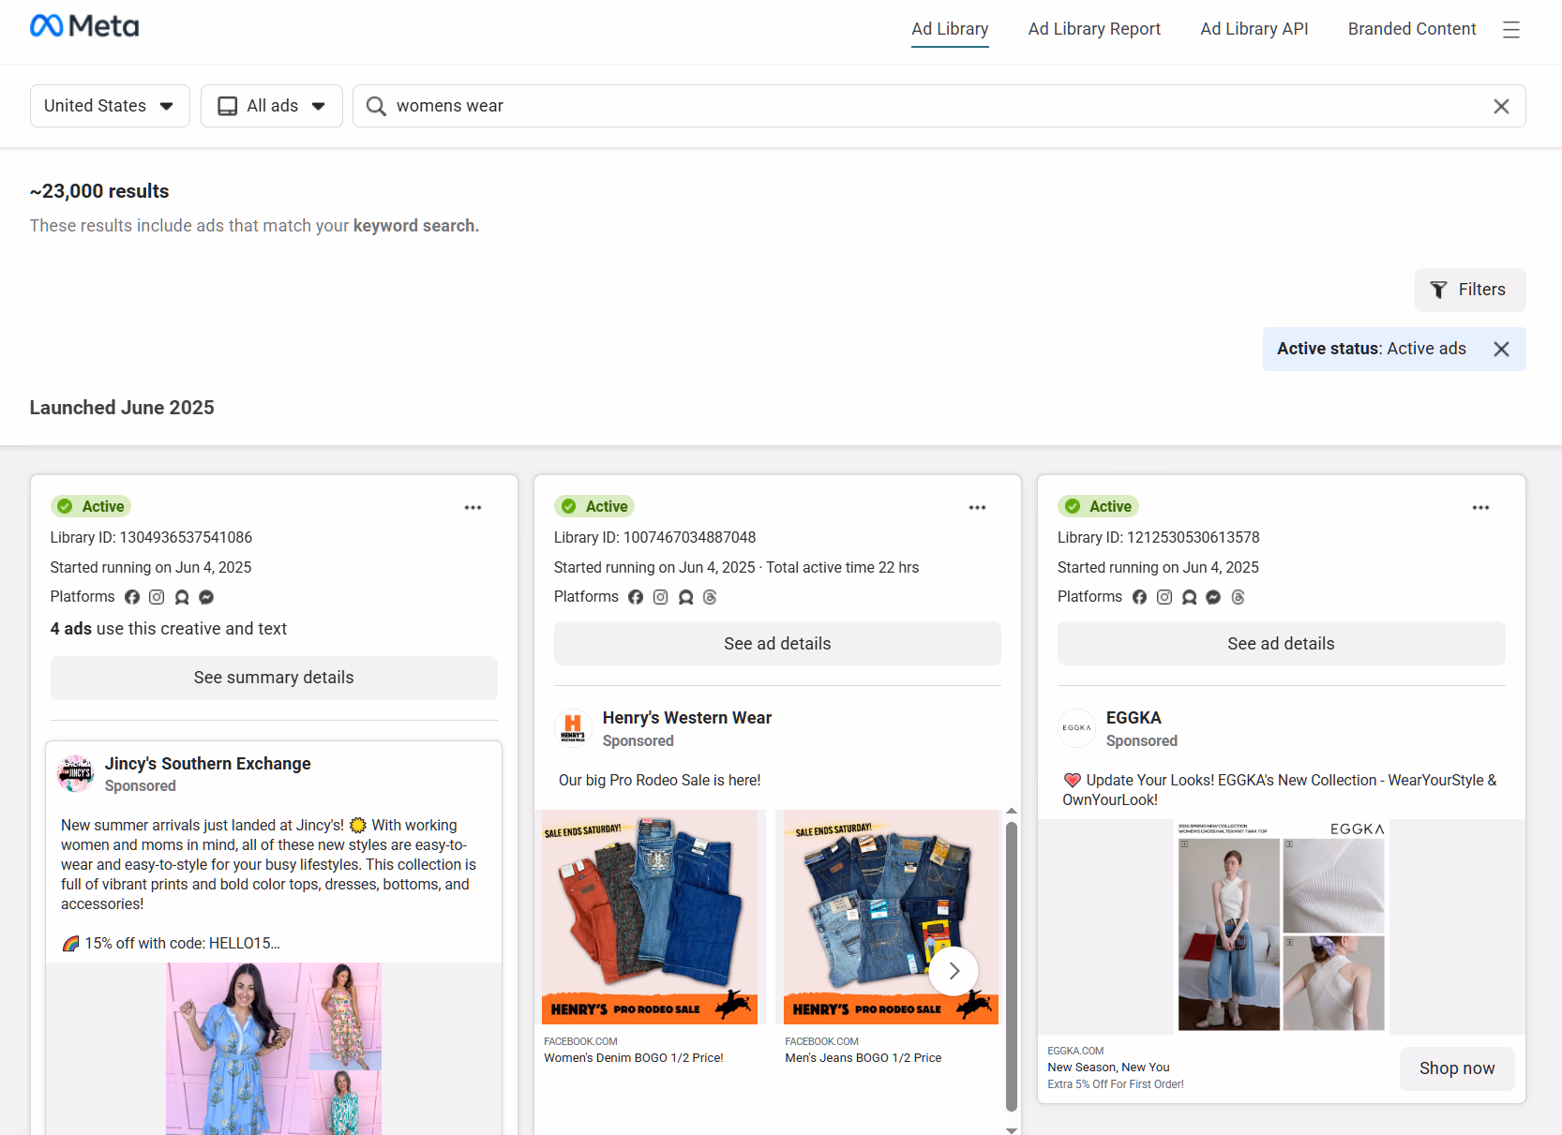The height and width of the screenshot is (1135, 1562).
Task: Select the search magnifying glass icon
Action: click(x=375, y=106)
